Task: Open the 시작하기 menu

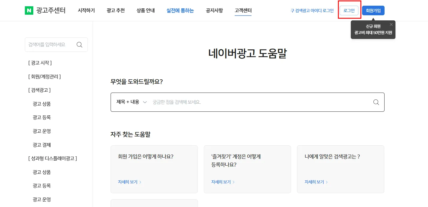Action: click(x=86, y=10)
